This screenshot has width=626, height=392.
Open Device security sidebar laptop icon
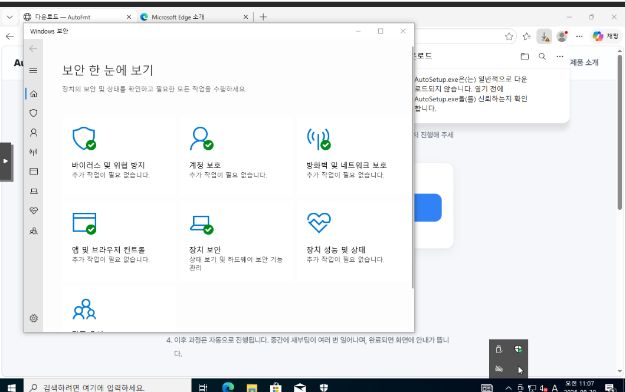[34, 191]
